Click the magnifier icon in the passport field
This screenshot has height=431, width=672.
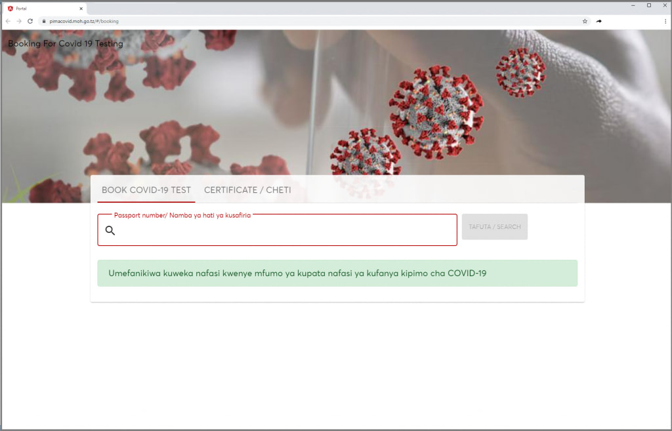(110, 230)
